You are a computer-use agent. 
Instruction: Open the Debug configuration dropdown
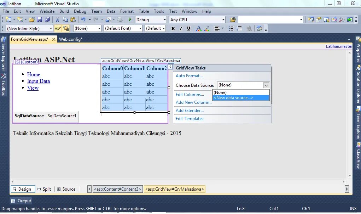[151, 20]
